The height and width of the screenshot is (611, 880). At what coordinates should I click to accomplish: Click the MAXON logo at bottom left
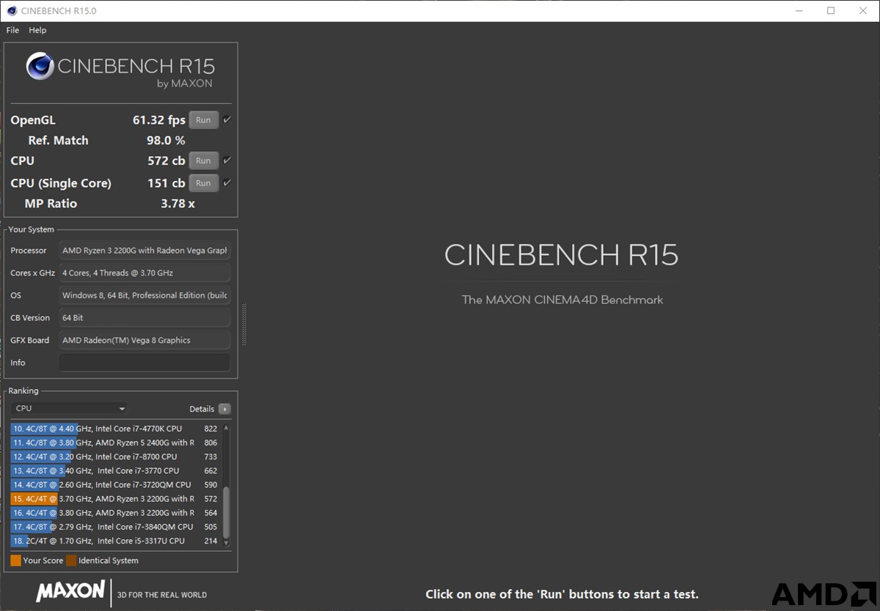(x=70, y=590)
